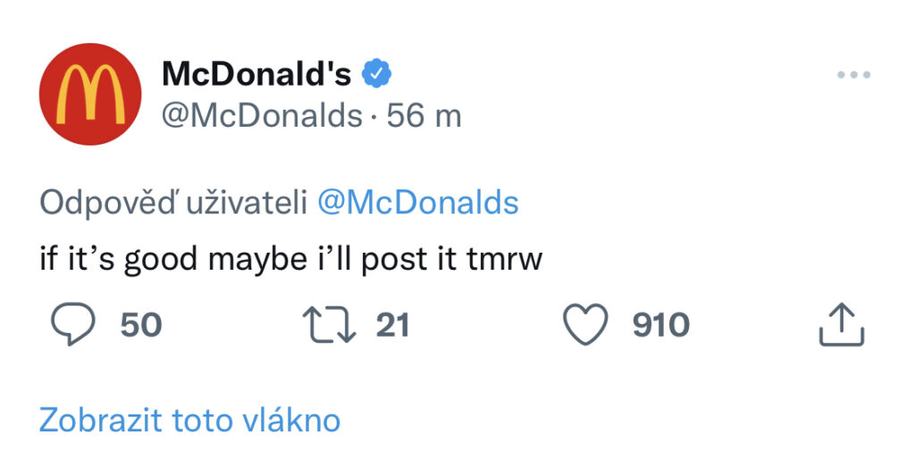Click the word good in the tweet

(161, 260)
